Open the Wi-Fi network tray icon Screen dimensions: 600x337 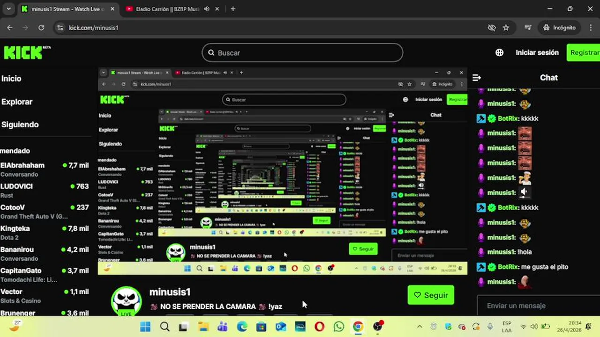pyautogui.click(x=524, y=327)
